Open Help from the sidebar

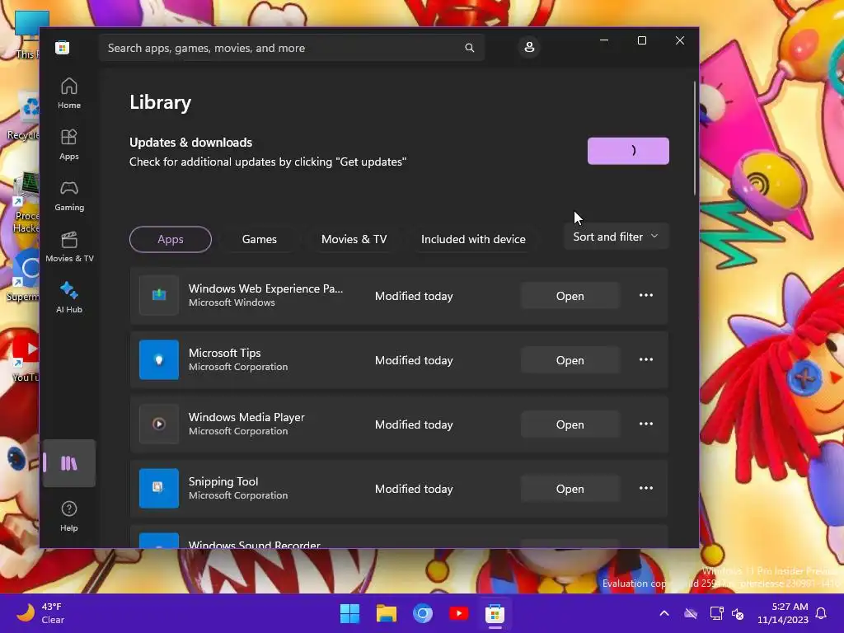pyautogui.click(x=69, y=516)
